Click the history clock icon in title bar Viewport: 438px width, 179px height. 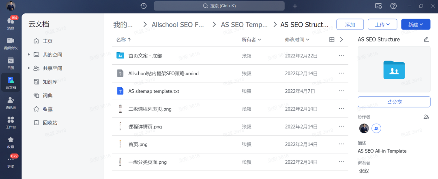click(x=144, y=6)
